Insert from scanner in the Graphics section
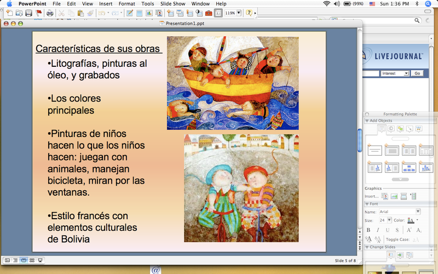The width and height of the screenshot is (438, 274). coord(404,196)
